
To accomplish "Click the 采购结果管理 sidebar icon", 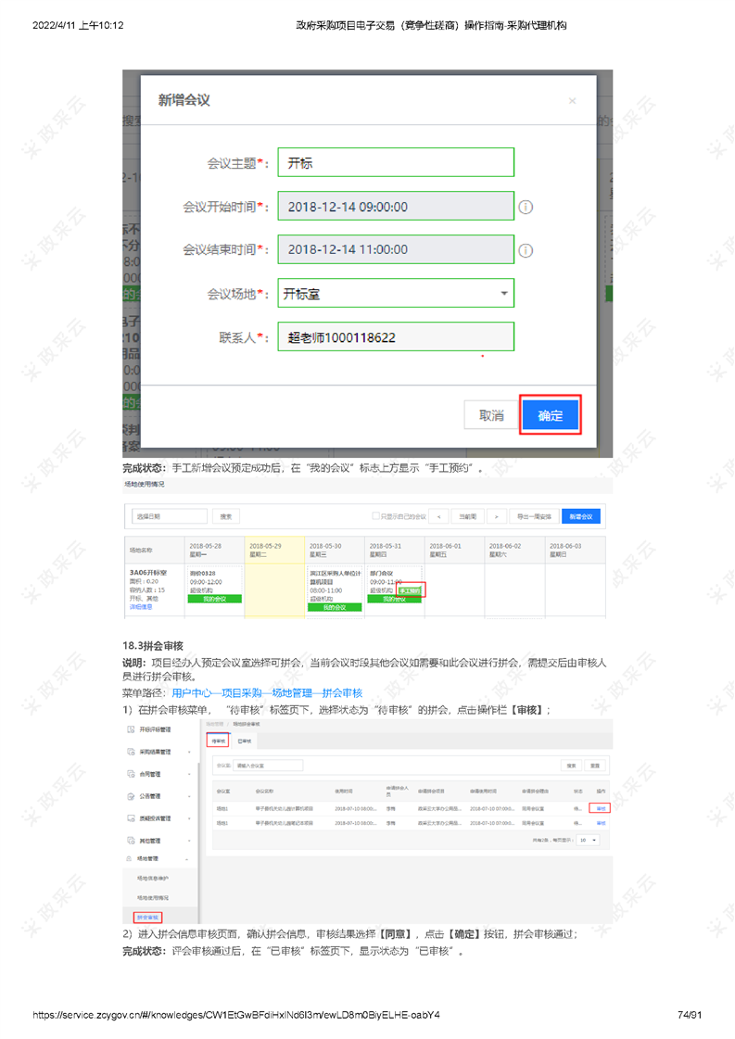I will click(131, 752).
